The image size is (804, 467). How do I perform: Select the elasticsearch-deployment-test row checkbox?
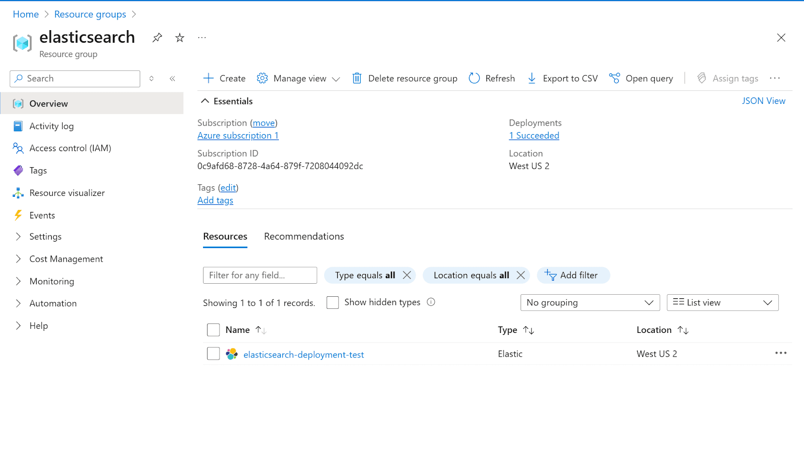click(214, 354)
